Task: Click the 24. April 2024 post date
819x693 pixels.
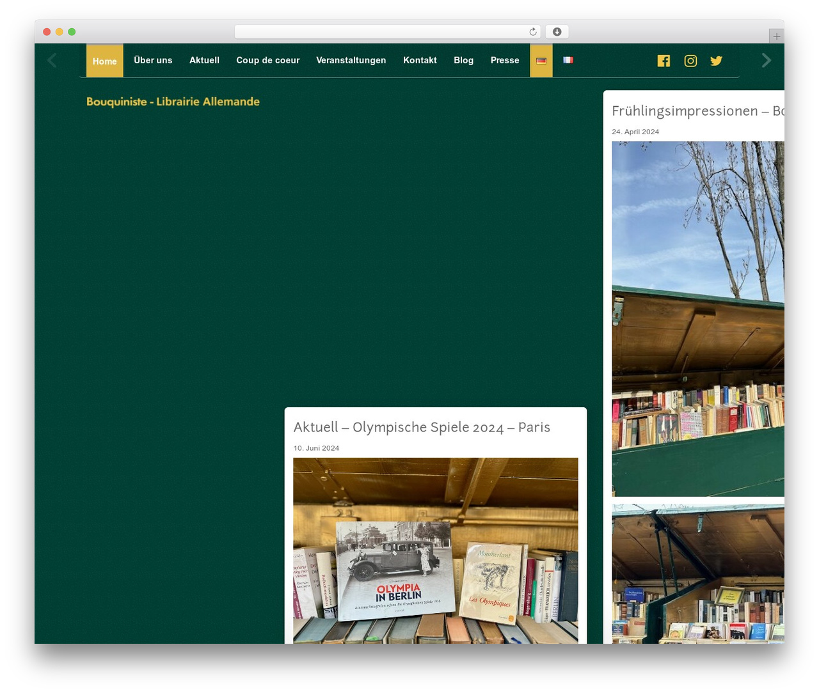Action: point(635,132)
